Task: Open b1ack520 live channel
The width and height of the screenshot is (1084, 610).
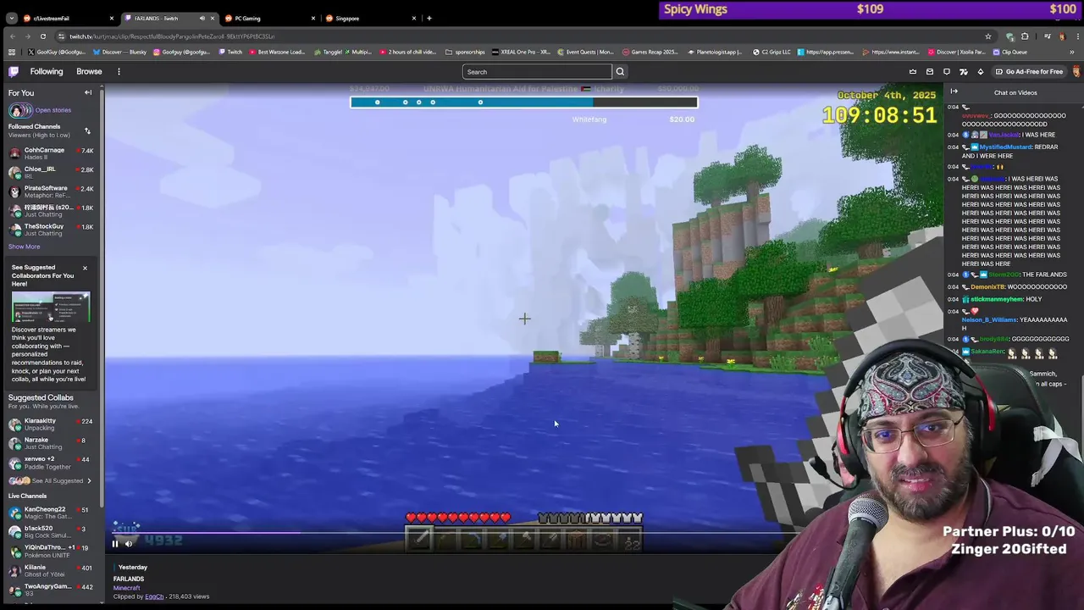Action: click(x=51, y=531)
